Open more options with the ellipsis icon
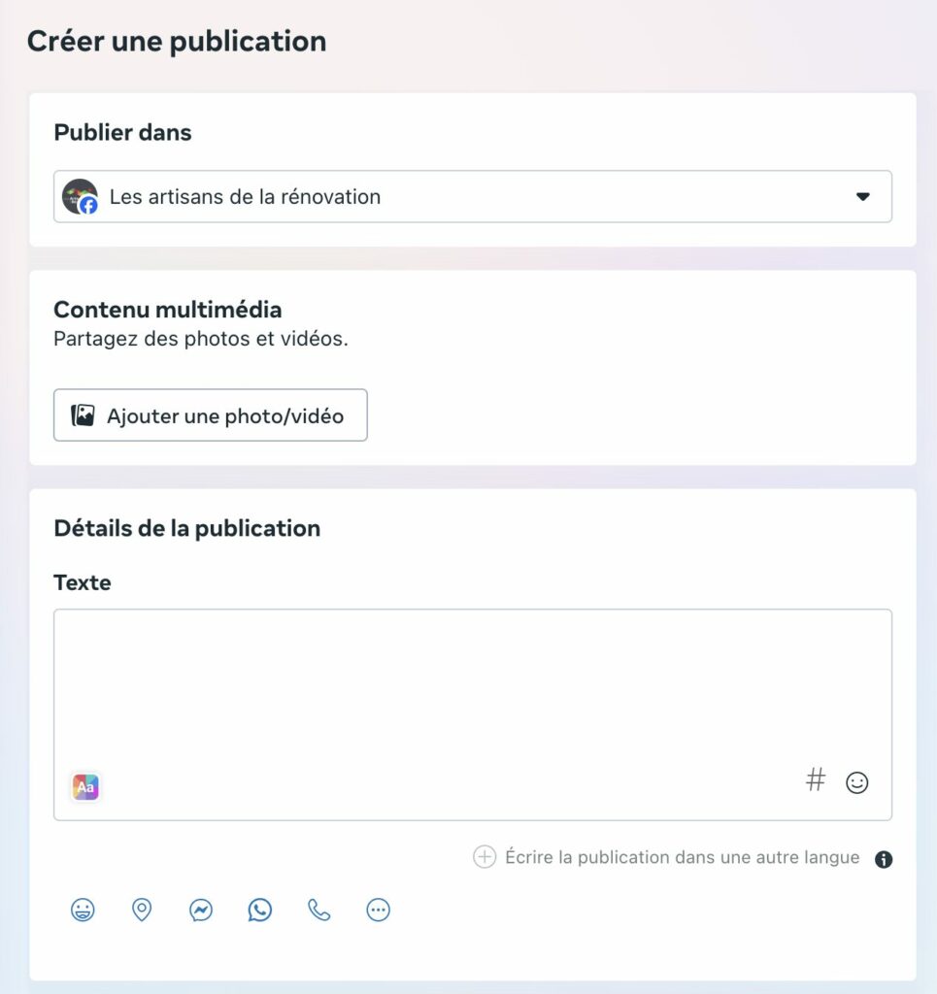This screenshot has height=994, width=937. [378, 910]
